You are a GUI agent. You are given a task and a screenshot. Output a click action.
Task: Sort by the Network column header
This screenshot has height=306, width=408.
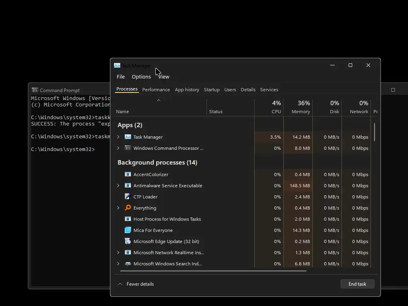click(x=357, y=107)
